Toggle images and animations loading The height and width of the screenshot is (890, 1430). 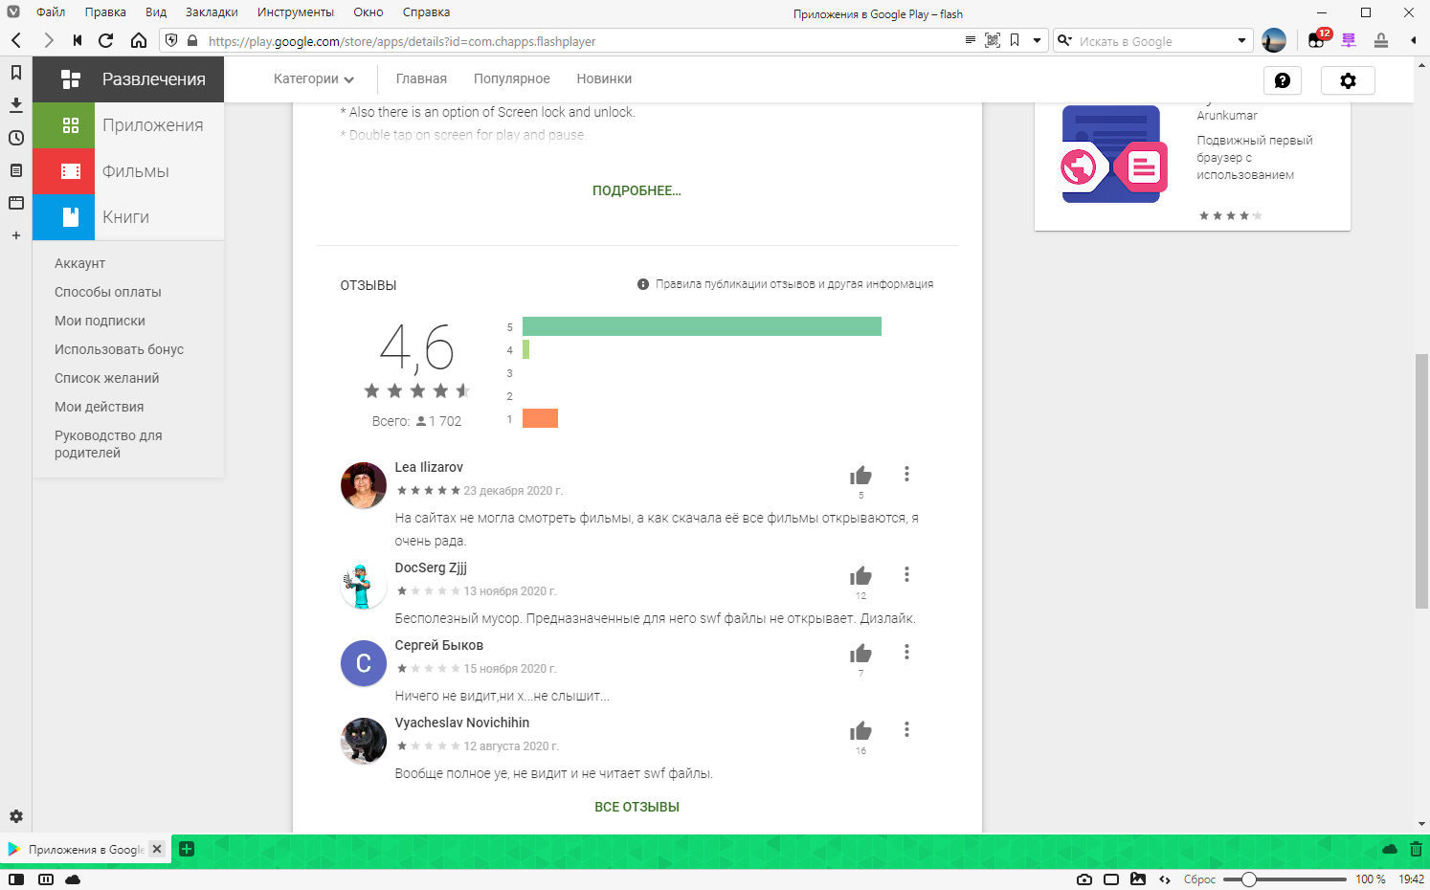pos(1137,879)
